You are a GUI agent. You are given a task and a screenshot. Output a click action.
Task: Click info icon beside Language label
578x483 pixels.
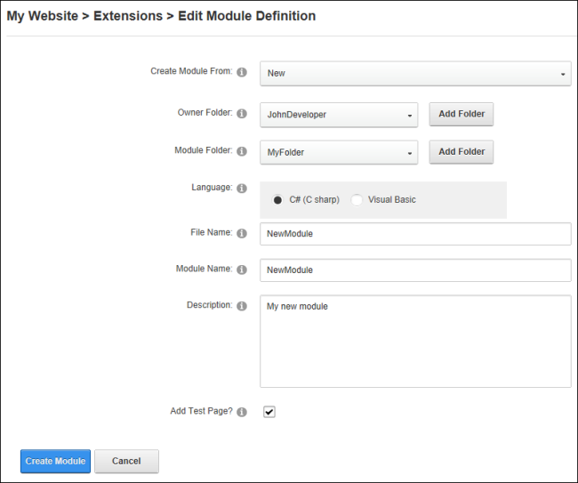pyautogui.click(x=242, y=189)
